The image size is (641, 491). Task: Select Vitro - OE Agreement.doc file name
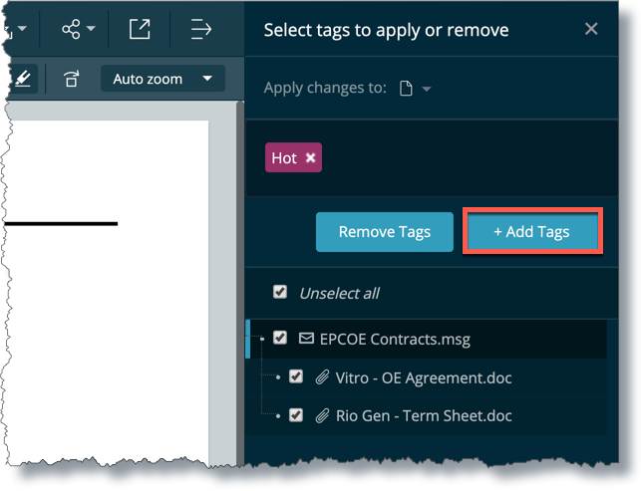[424, 378]
